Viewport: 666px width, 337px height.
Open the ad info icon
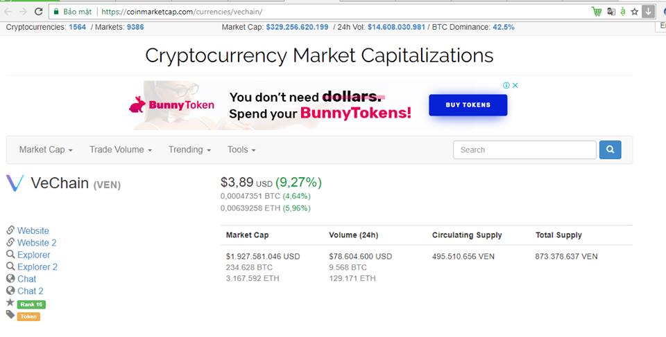coord(507,85)
